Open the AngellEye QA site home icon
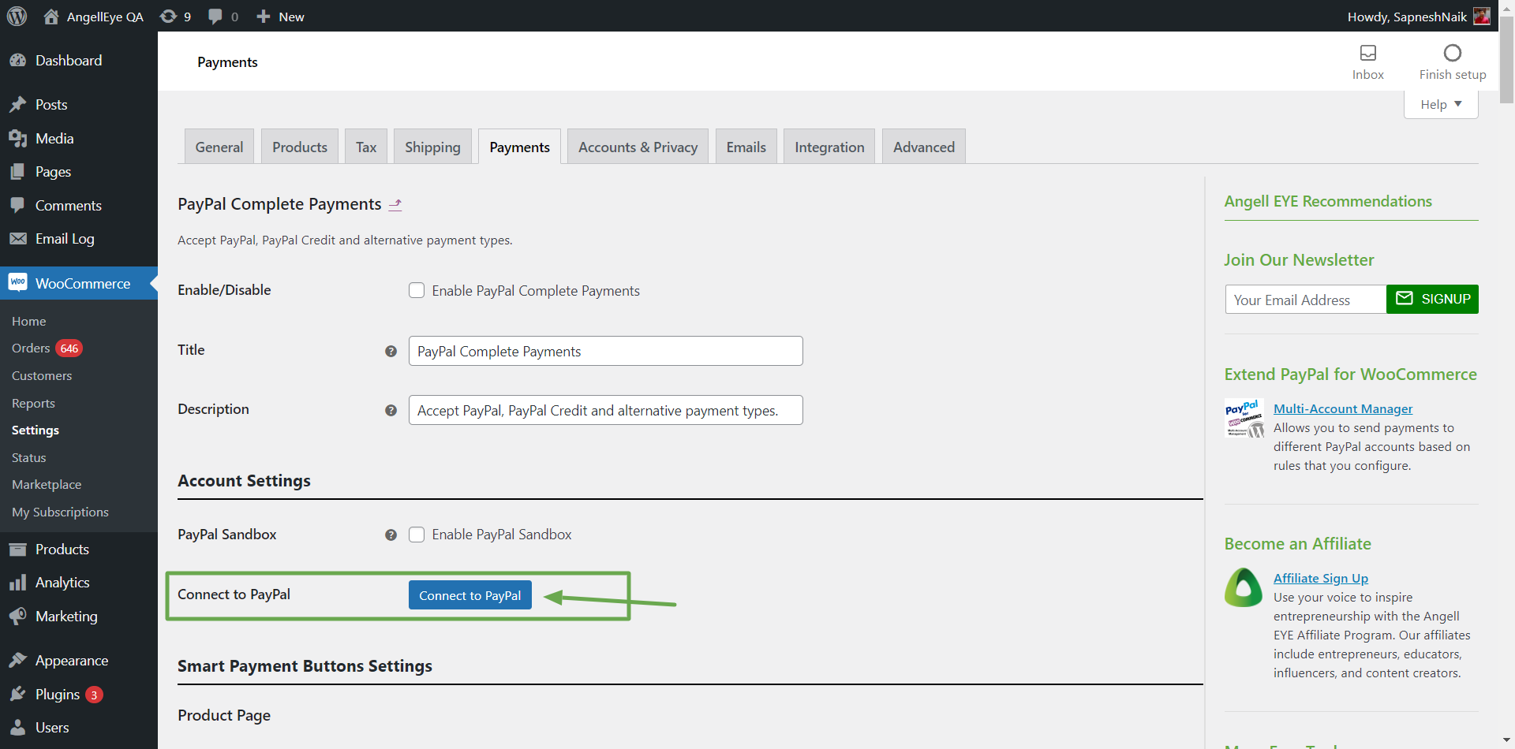Screen dimensions: 1515x749 pyautogui.click(x=51, y=17)
